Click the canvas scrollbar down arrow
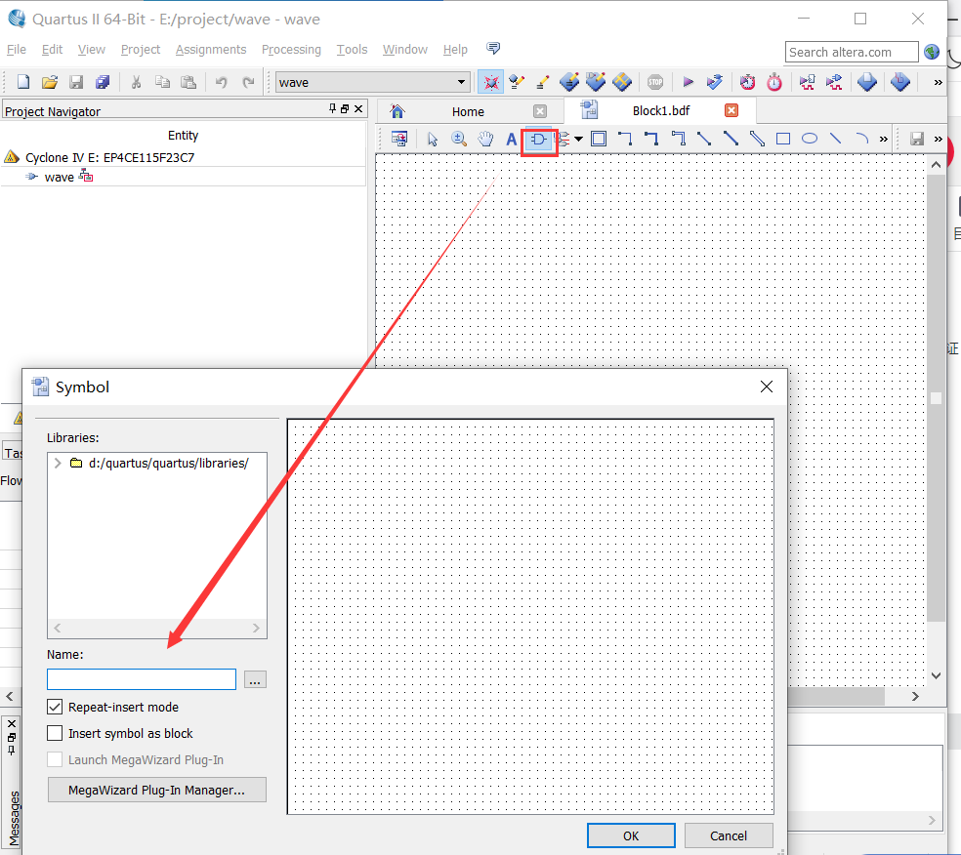 (936, 675)
